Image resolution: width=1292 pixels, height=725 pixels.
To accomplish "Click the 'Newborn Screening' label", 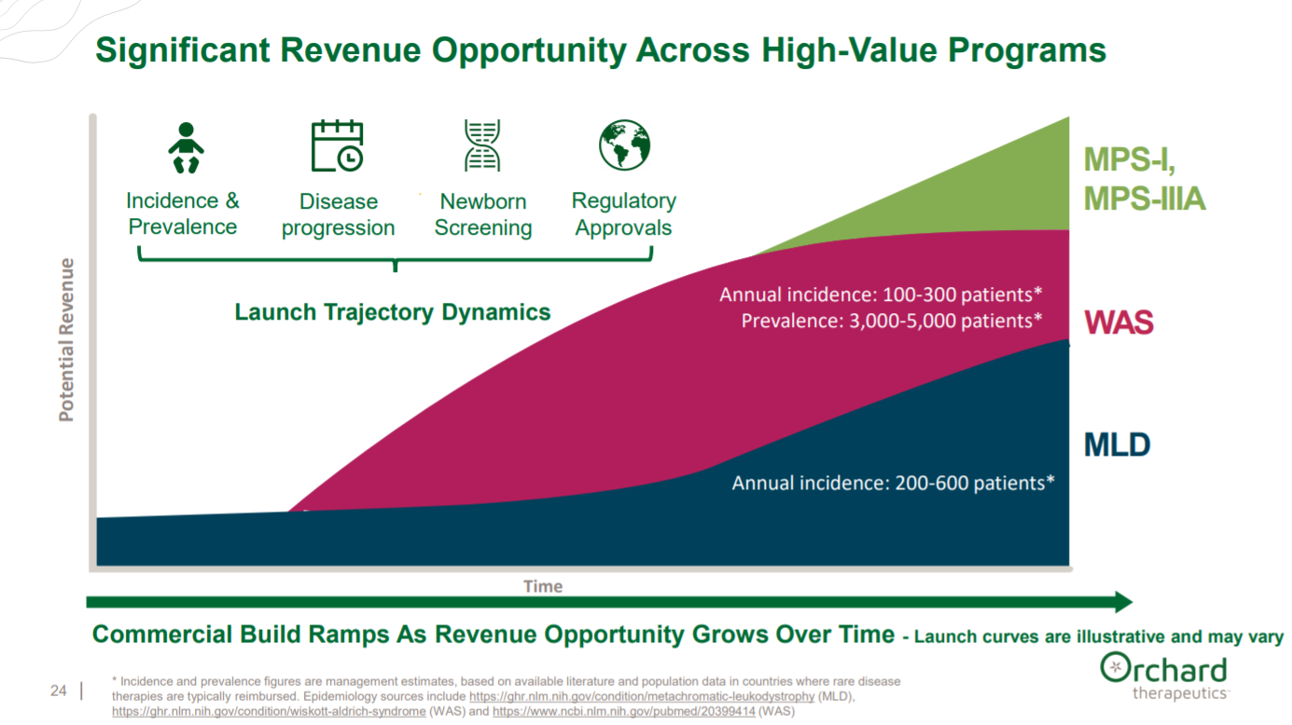I will (x=483, y=215).
